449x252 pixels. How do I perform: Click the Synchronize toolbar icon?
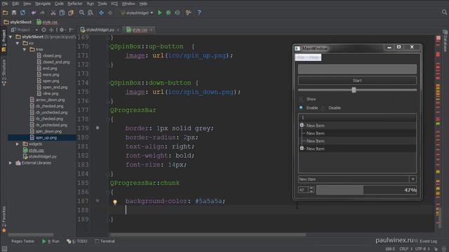click(22, 13)
